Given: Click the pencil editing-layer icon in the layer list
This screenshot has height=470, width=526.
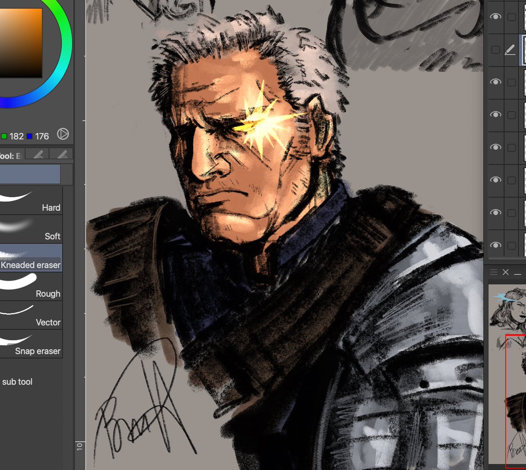Looking at the screenshot, I should [510, 50].
